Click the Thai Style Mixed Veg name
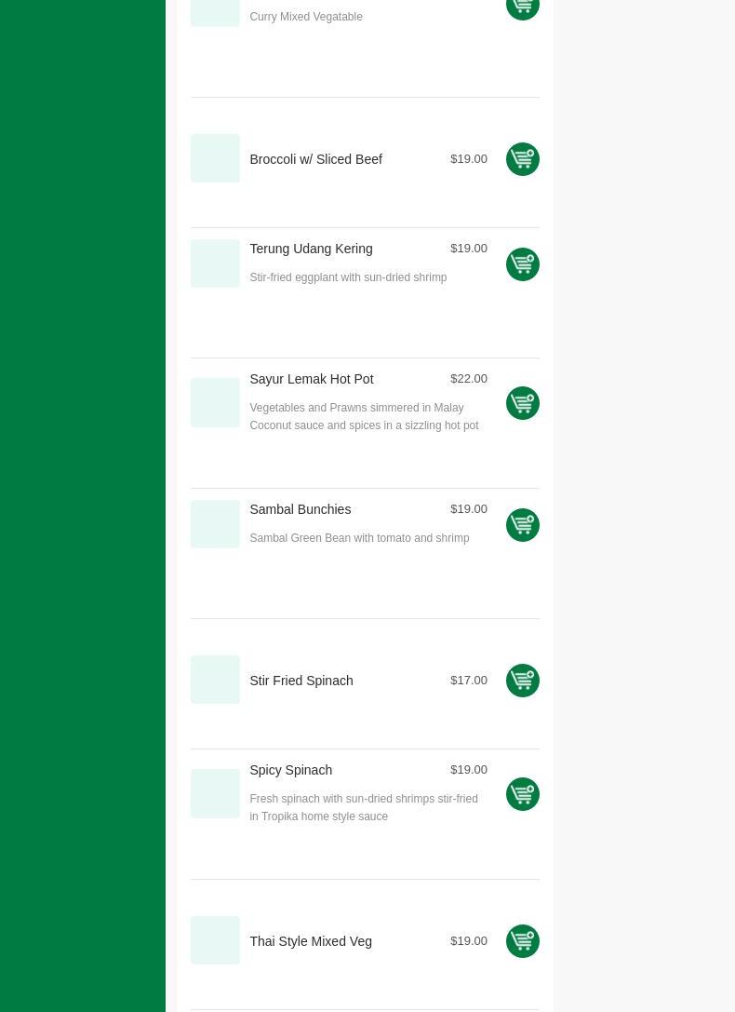 click(310, 941)
